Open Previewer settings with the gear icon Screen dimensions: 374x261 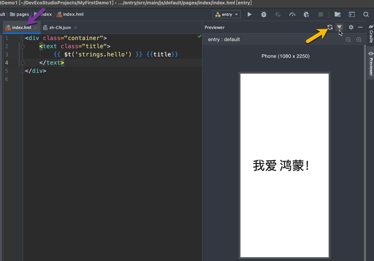click(x=351, y=27)
